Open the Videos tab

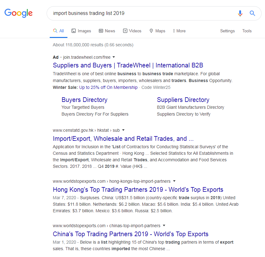click(132, 31)
